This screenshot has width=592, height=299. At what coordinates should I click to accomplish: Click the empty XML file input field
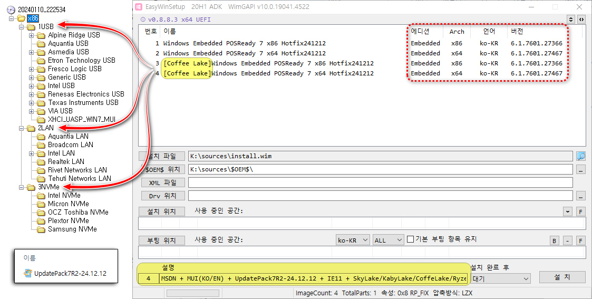tap(380, 182)
